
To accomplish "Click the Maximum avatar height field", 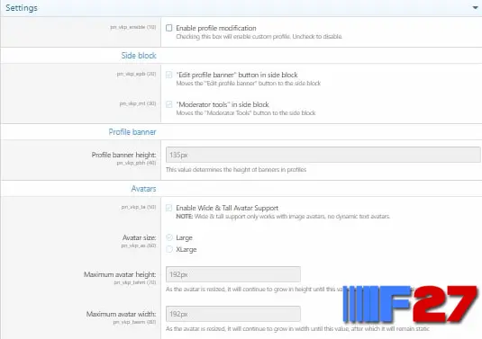I will coord(233,274).
